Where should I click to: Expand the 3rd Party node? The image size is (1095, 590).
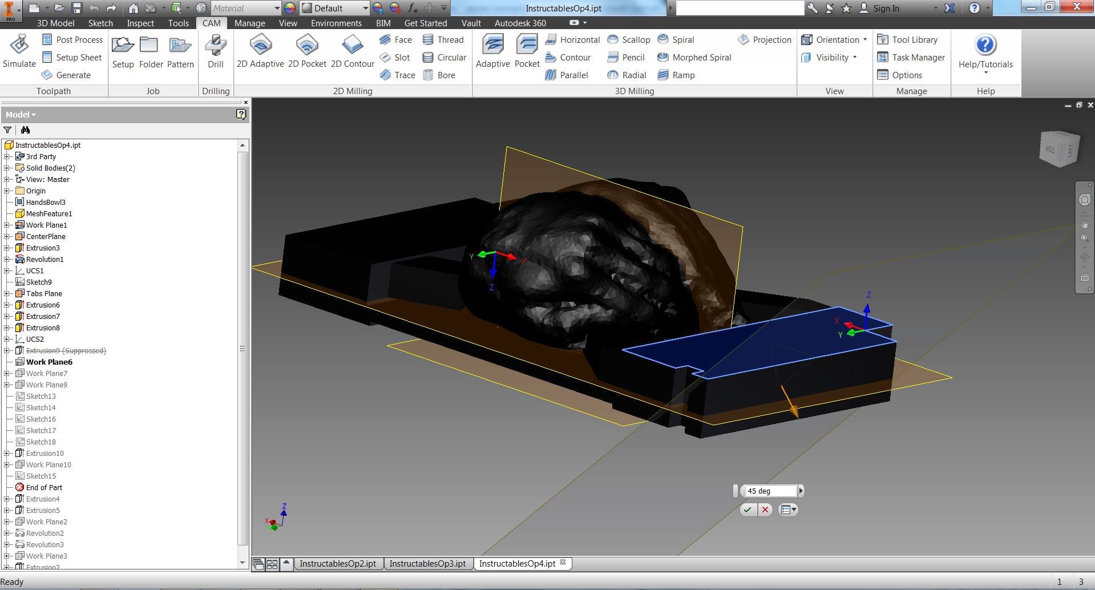pyautogui.click(x=7, y=156)
